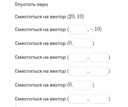Focus the x field of the first fully blank vector
This screenshot has height=107, width=128.
(78, 57)
